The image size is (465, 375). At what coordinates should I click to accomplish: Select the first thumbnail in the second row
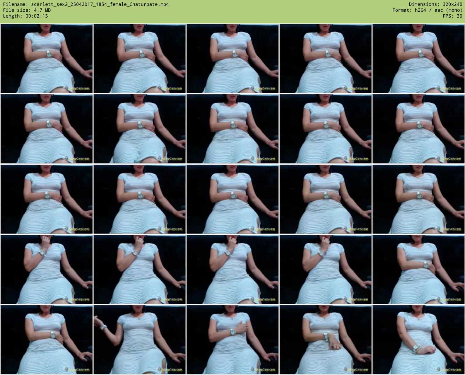[x=47, y=129]
